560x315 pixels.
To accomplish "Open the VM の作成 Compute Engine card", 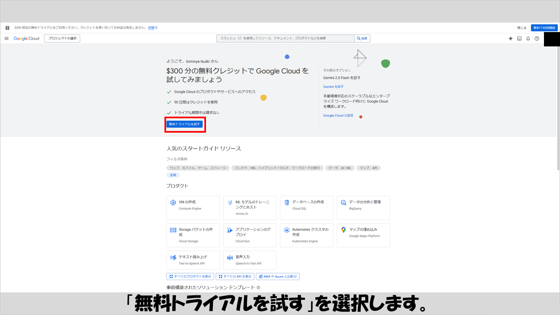I will pyautogui.click(x=193, y=207).
